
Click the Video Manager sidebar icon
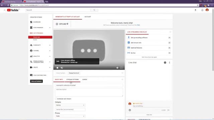point(31,28)
